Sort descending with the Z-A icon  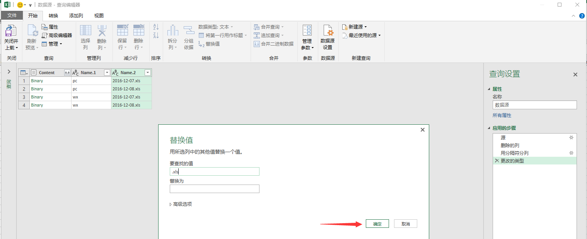coord(156,36)
